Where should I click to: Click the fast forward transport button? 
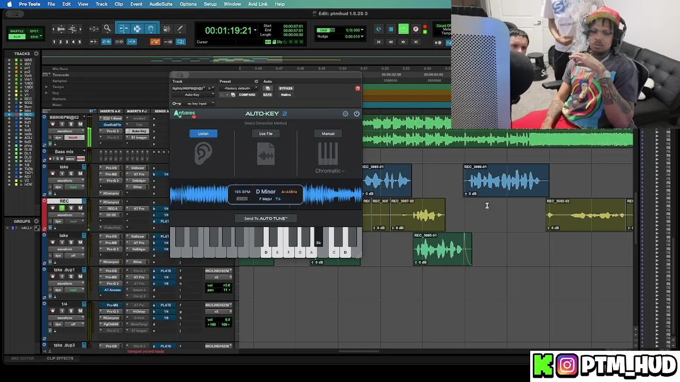pyautogui.click(x=403, y=42)
